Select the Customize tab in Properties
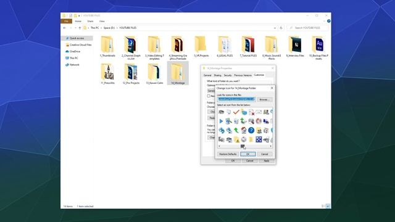 click(x=259, y=75)
